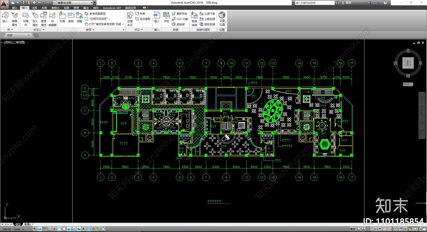The width and height of the screenshot is (427, 232).
Task: Click the Save icon in quick access toolbar
Action: pos(23,3)
